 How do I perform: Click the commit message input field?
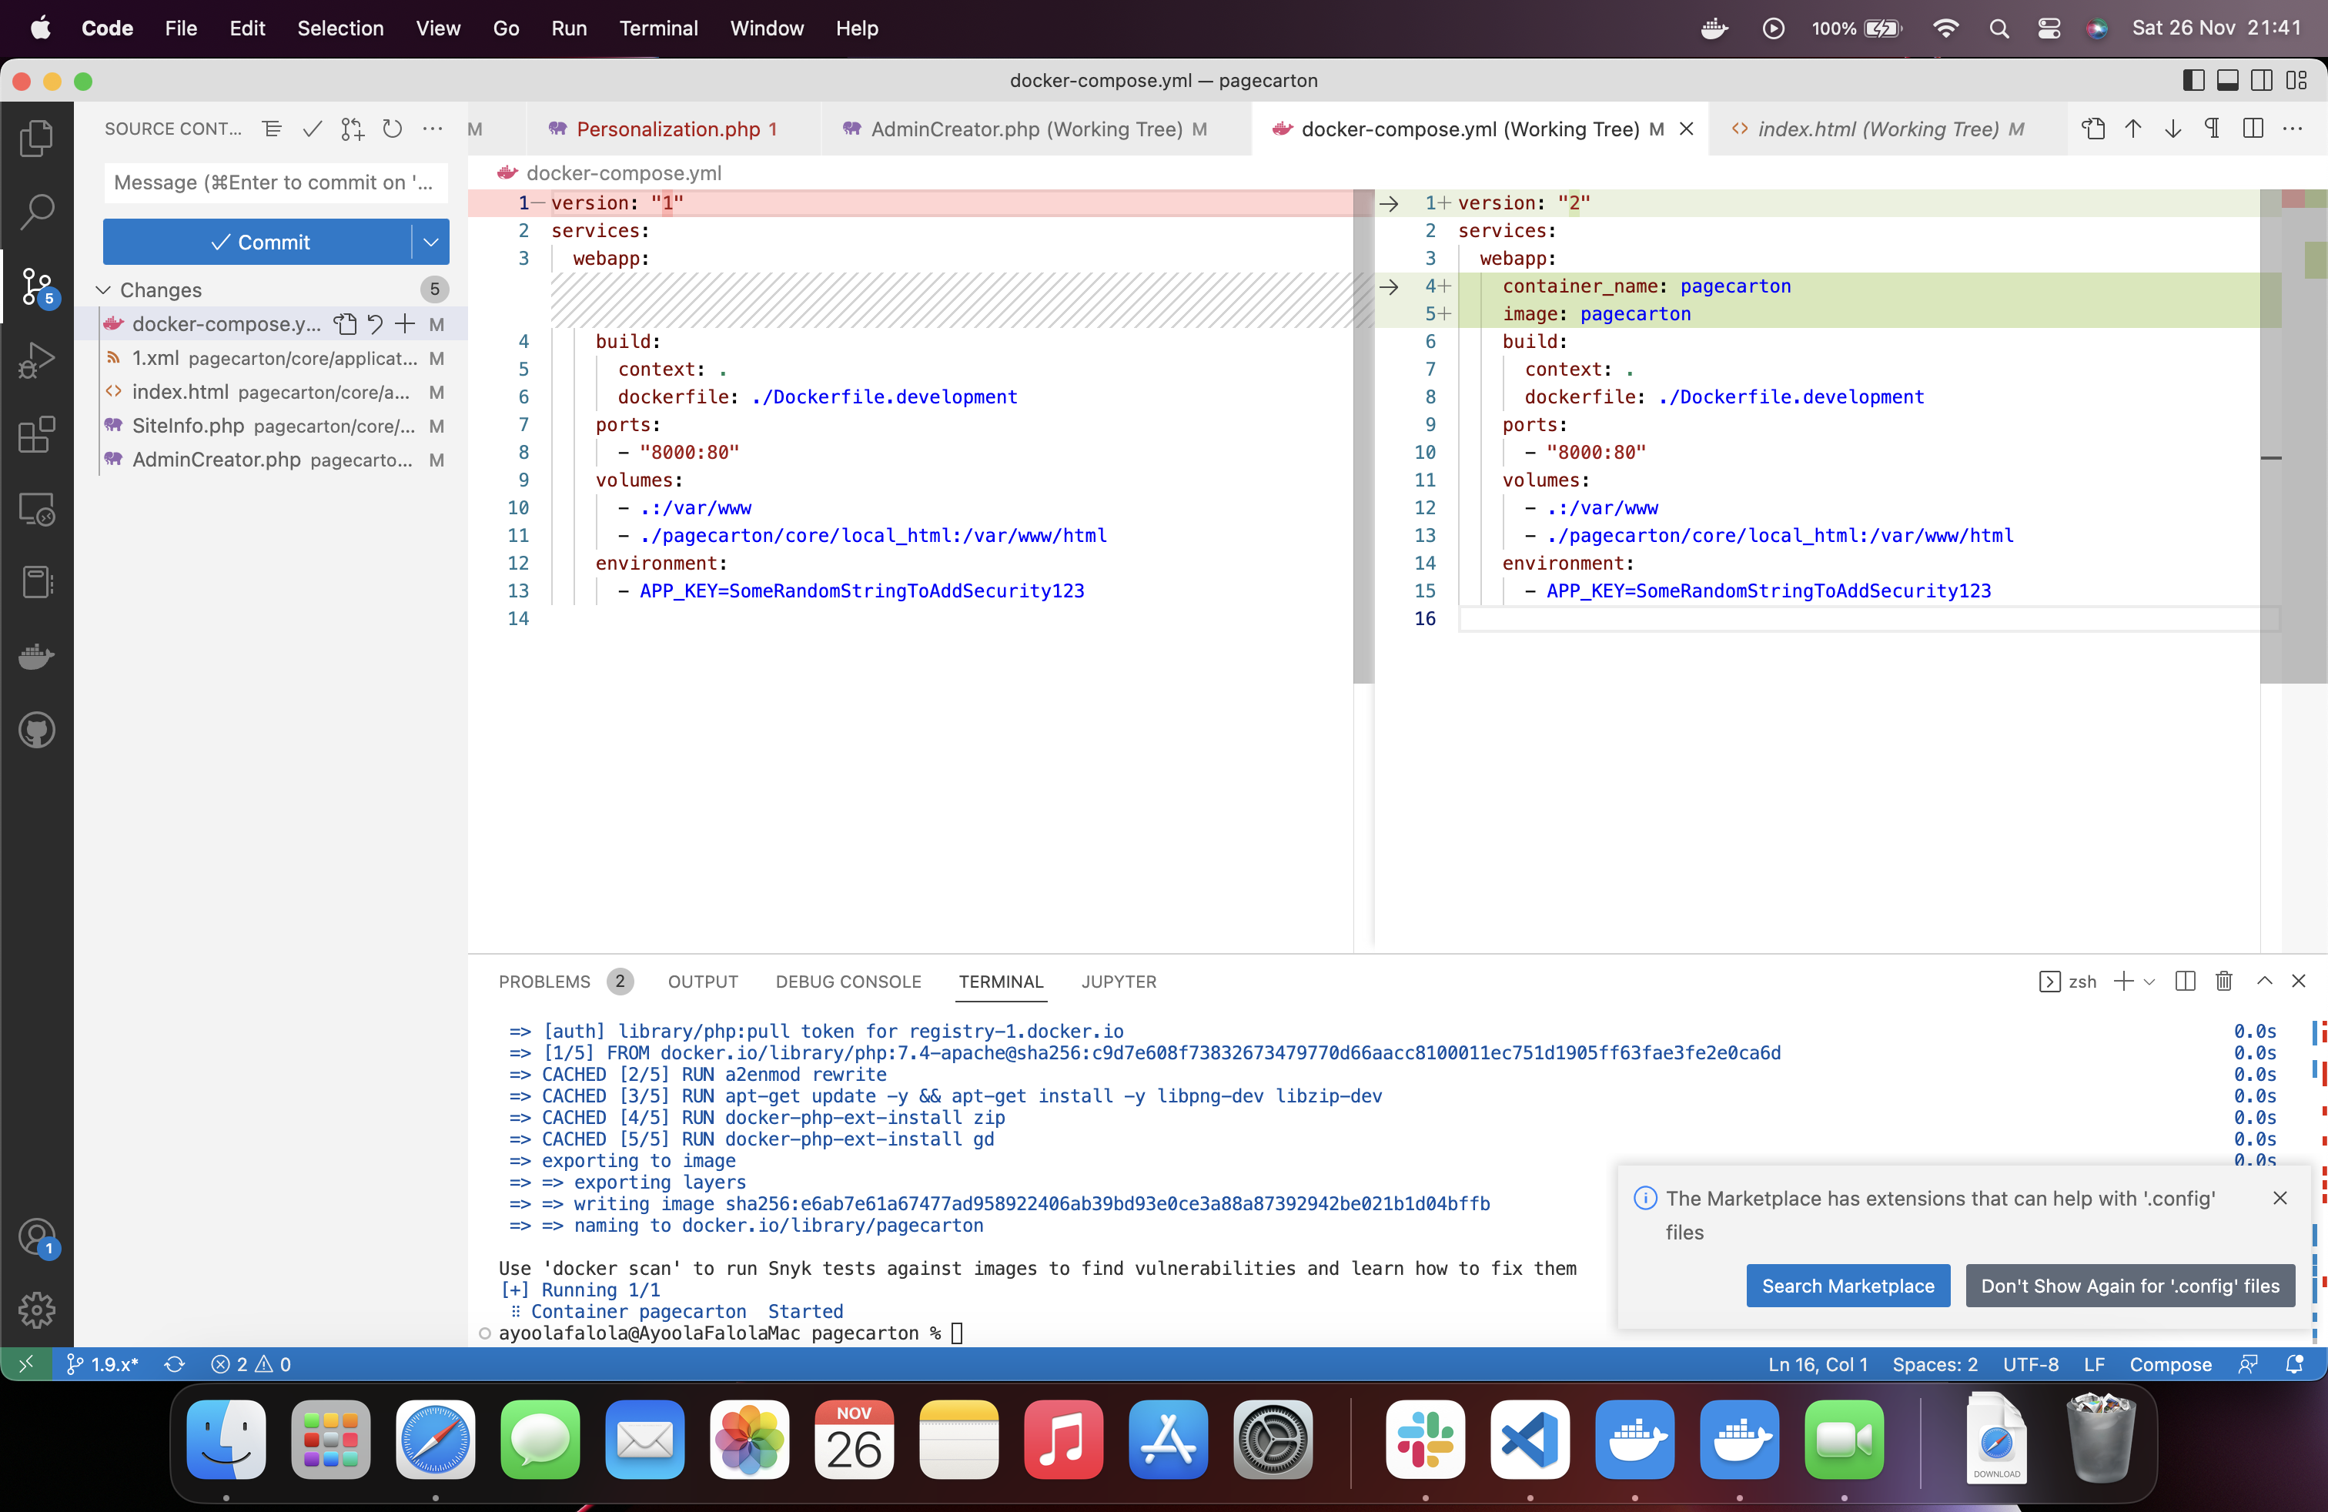click(x=276, y=183)
